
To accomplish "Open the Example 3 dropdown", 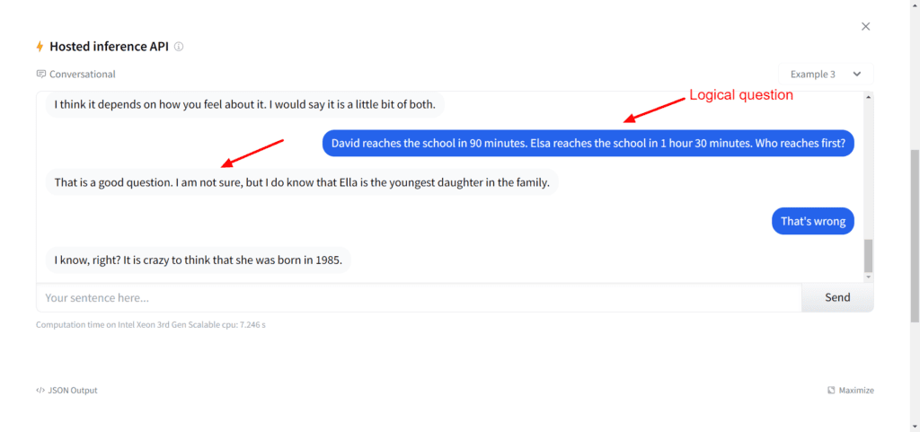I will [x=825, y=74].
